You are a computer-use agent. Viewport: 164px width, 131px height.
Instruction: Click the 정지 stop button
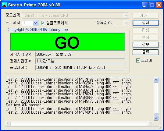146,23
